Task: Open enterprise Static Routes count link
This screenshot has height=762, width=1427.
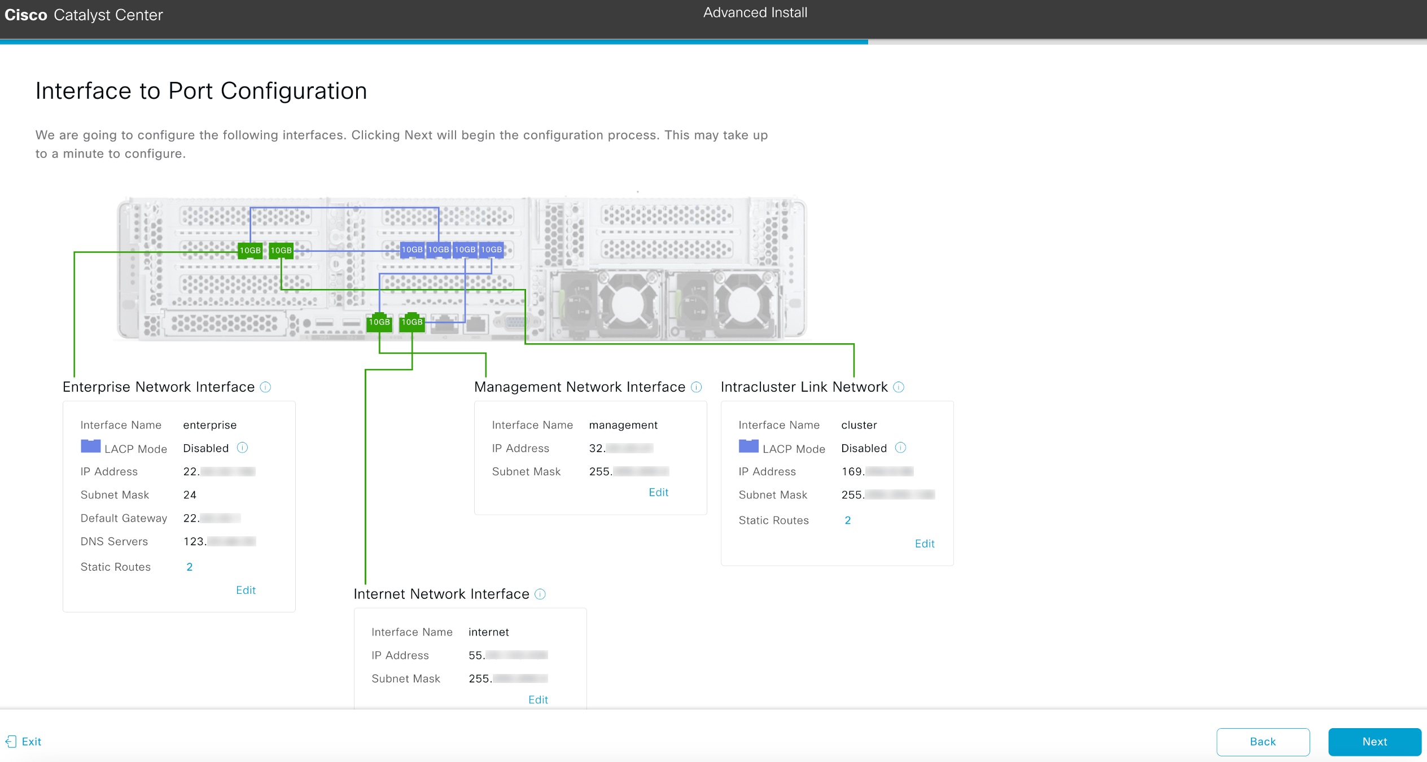Action: (190, 567)
